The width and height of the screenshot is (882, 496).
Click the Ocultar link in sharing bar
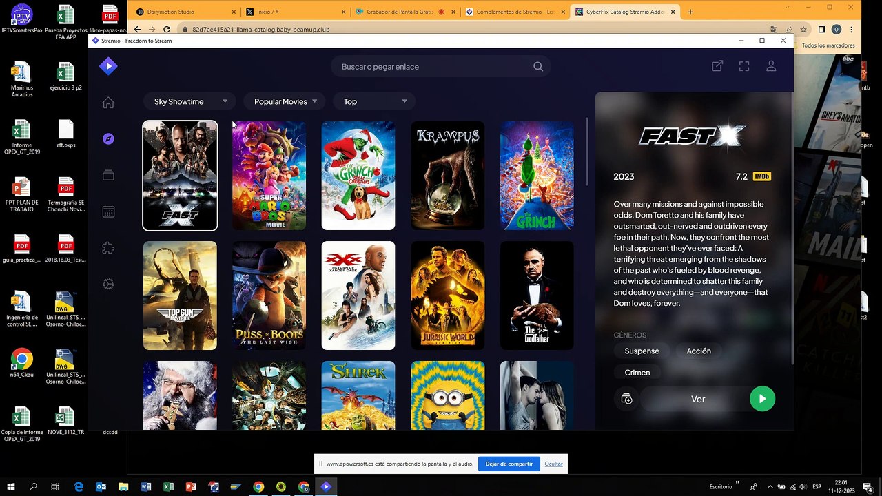553,464
